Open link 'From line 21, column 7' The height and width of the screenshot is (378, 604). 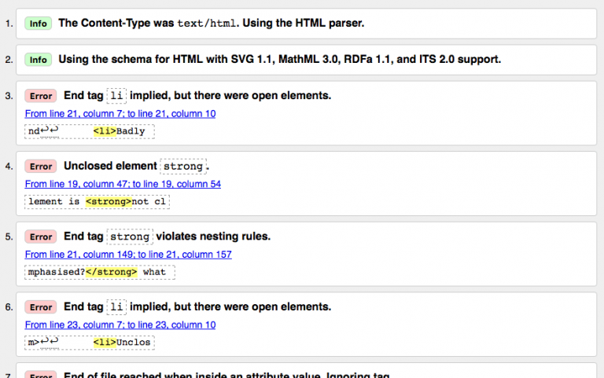coord(120,114)
